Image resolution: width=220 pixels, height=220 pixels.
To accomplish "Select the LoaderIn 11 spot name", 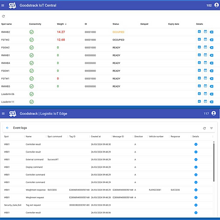I will pyautogui.click(x=8, y=102).
